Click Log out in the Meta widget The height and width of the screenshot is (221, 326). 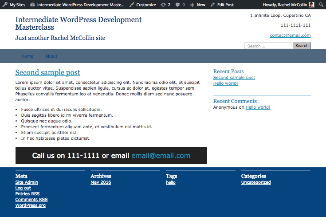click(23, 188)
